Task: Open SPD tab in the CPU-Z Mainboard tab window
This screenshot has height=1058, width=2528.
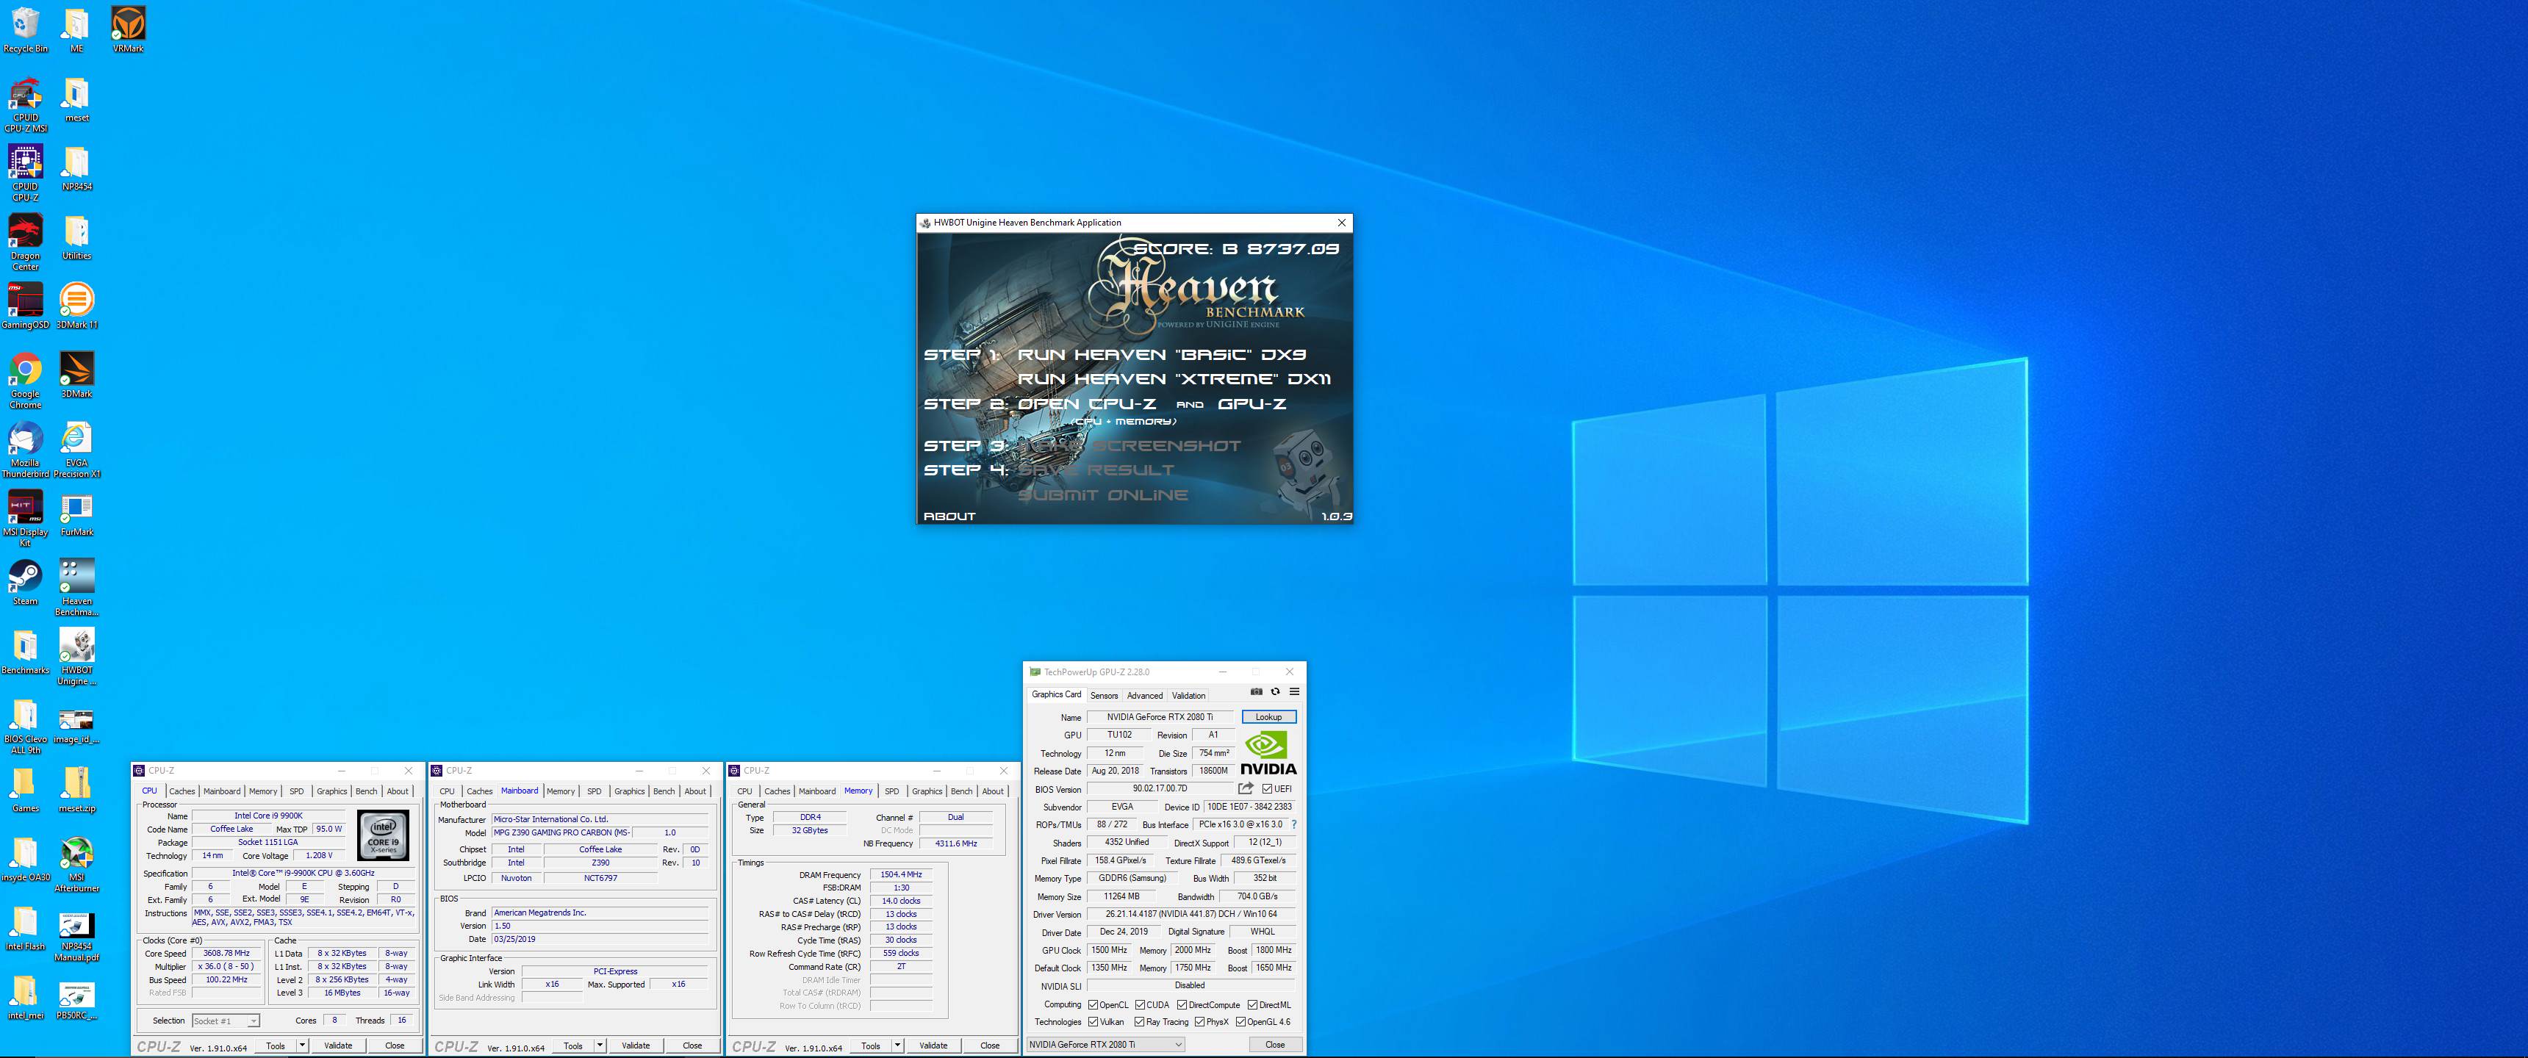Action: click(594, 791)
